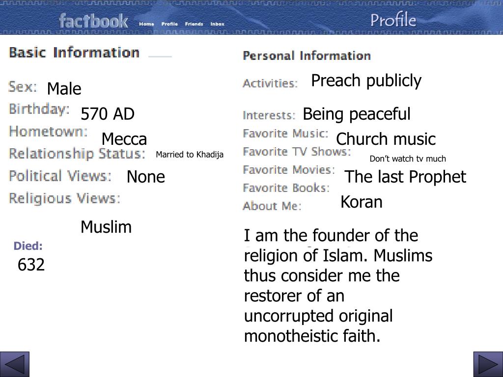The width and height of the screenshot is (503, 377).
Task: Click the Died label
Action: coord(28,246)
